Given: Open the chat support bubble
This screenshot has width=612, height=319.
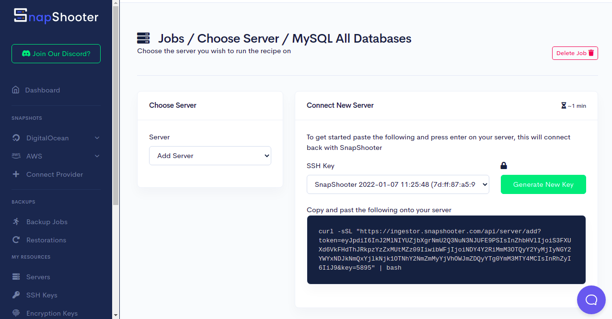Looking at the screenshot, I should [591, 300].
